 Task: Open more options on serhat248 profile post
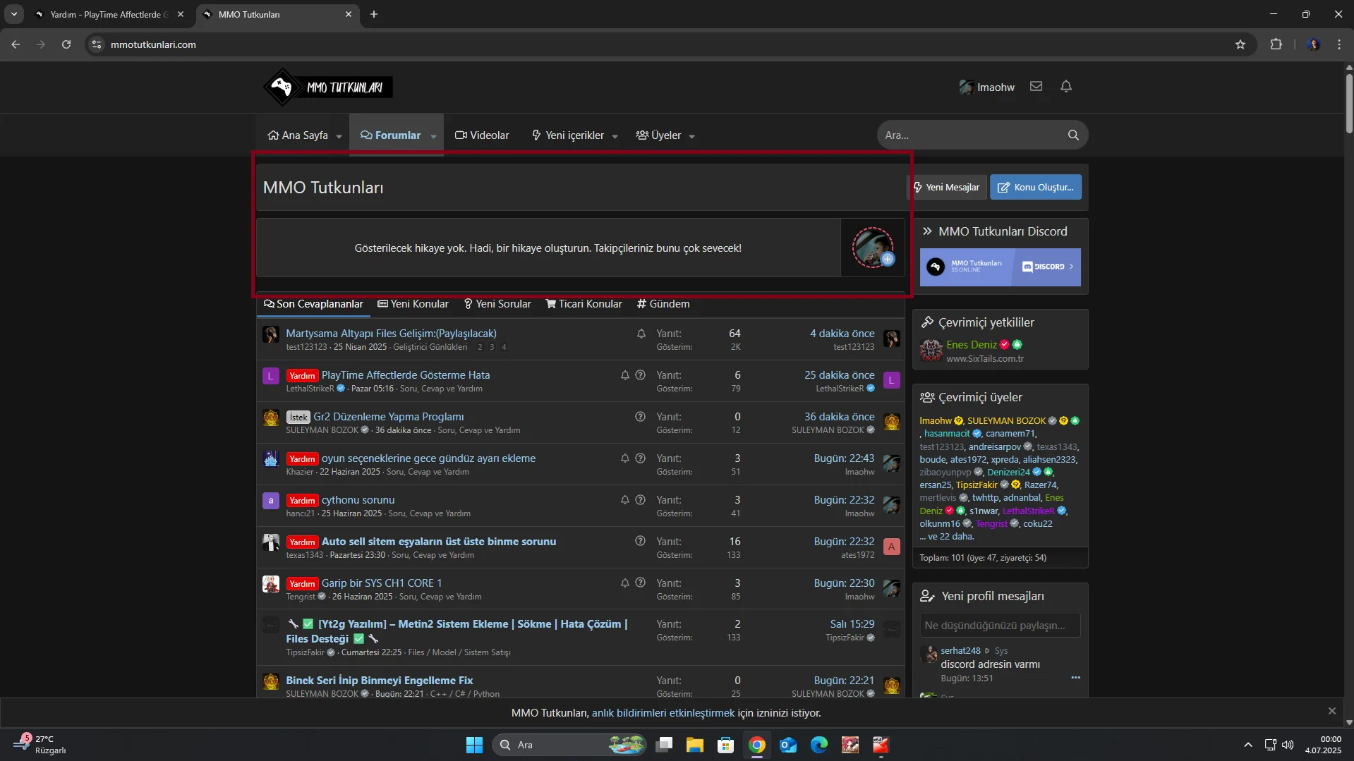pyautogui.click(x=1075, y=678)
